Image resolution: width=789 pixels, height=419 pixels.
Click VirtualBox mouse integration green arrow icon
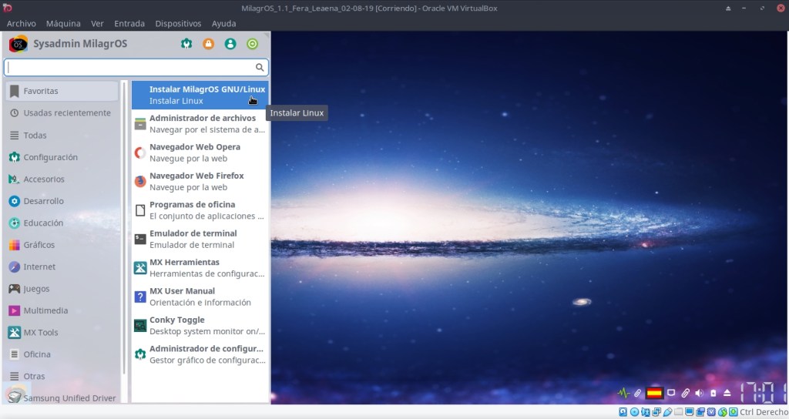(734, 412)
